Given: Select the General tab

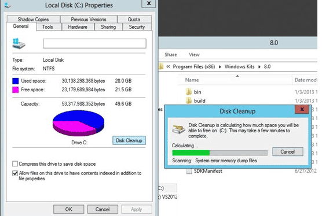Looking at the screenshot, I should [x=21, y=26].
